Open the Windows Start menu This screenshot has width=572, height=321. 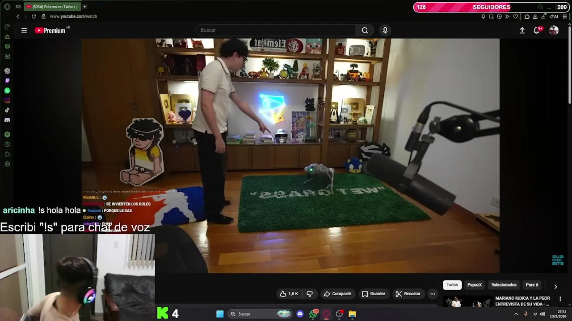point(220,314)
